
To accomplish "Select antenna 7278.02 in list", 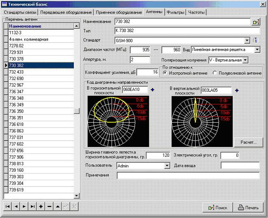I will tap(41, 46).
